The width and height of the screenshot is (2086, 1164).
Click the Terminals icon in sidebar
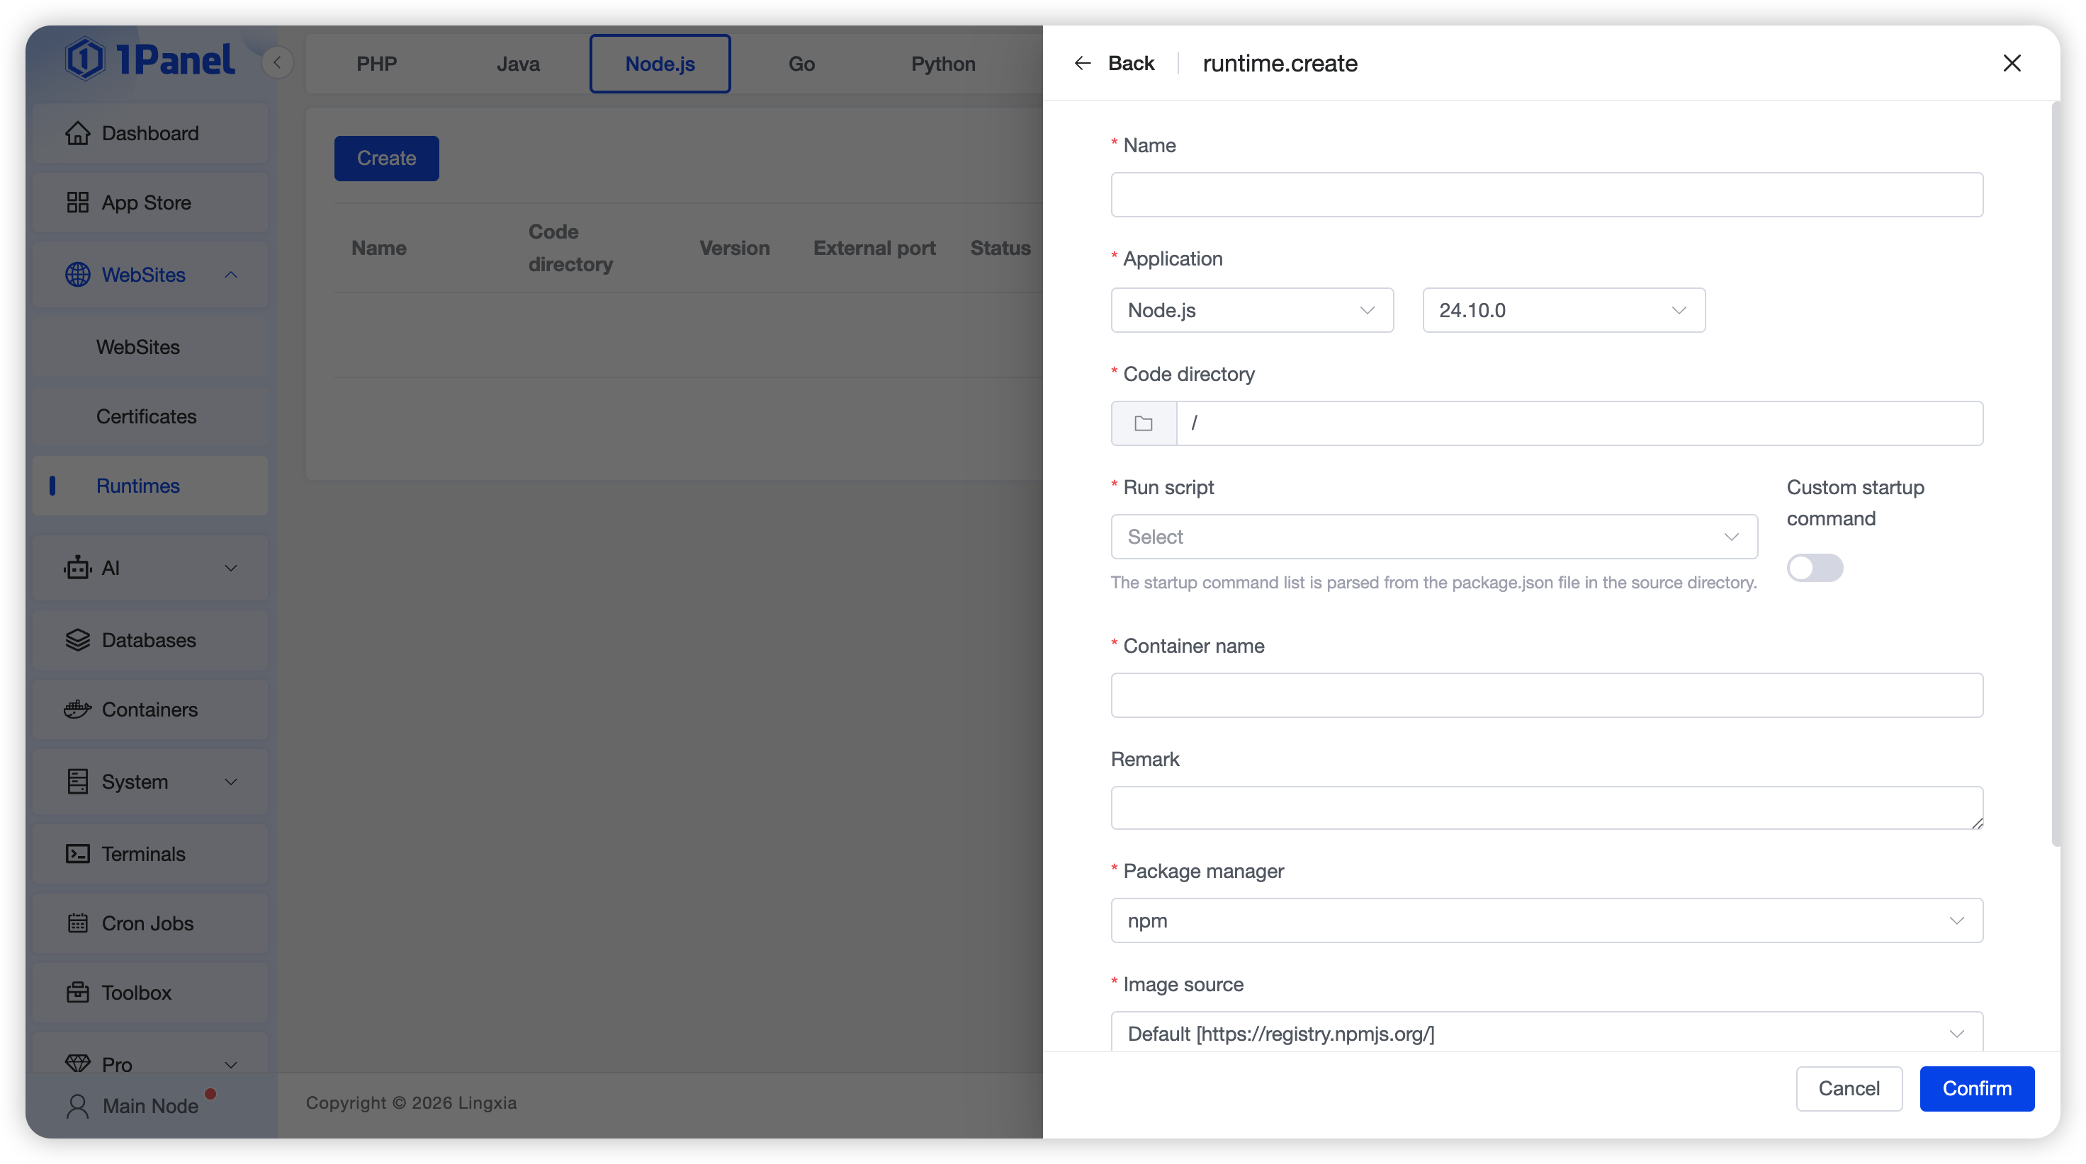(78, 854)
